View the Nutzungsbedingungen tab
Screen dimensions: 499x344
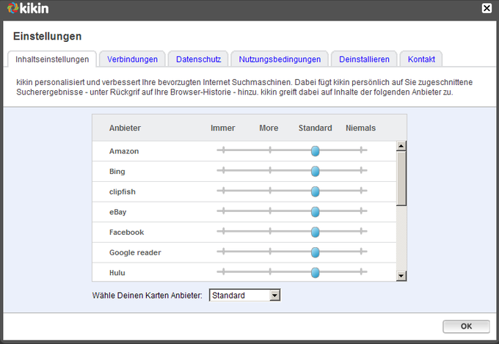coord(280,59)
